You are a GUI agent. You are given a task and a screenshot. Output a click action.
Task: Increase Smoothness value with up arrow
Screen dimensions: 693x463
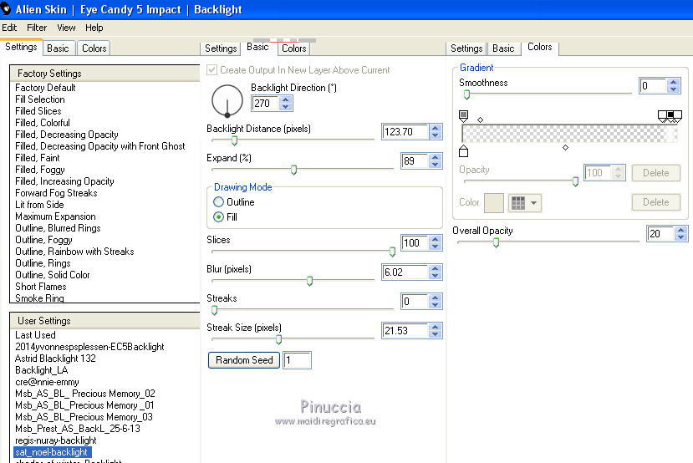pyautogui.click(x=674, y=82)
